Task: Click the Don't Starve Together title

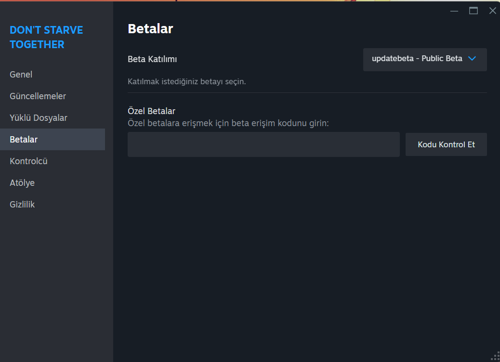Action: [x=46, y=37]
